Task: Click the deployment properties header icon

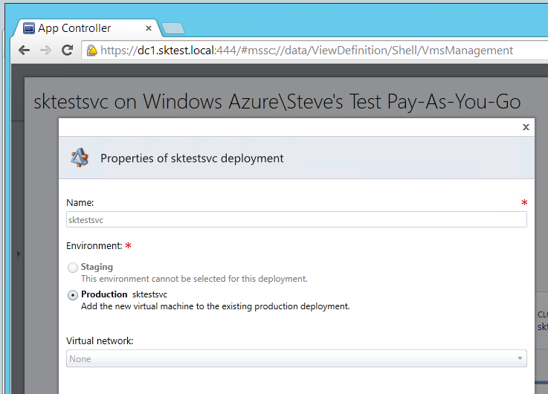Action: click(x=80, y=158)
